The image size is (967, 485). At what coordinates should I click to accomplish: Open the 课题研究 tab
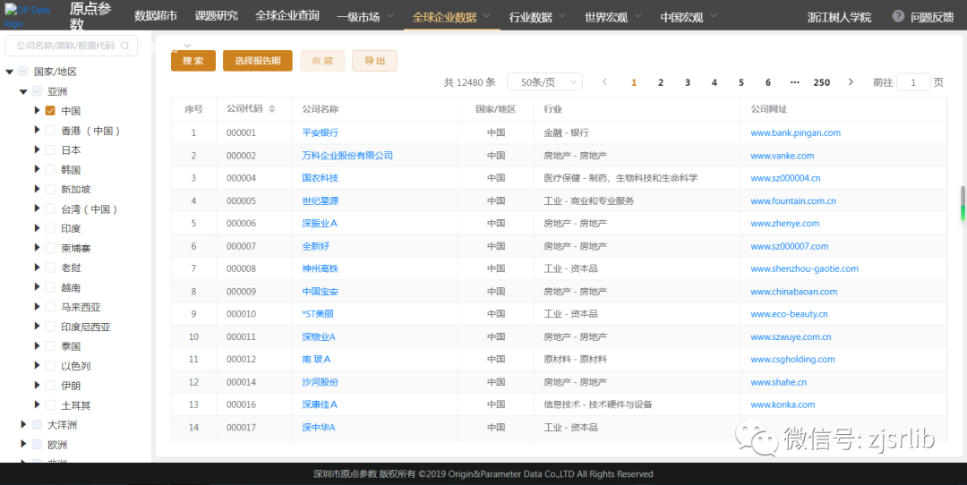coord(216,16)
